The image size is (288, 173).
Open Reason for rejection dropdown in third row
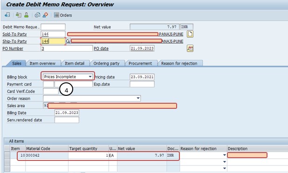(225, 168)
